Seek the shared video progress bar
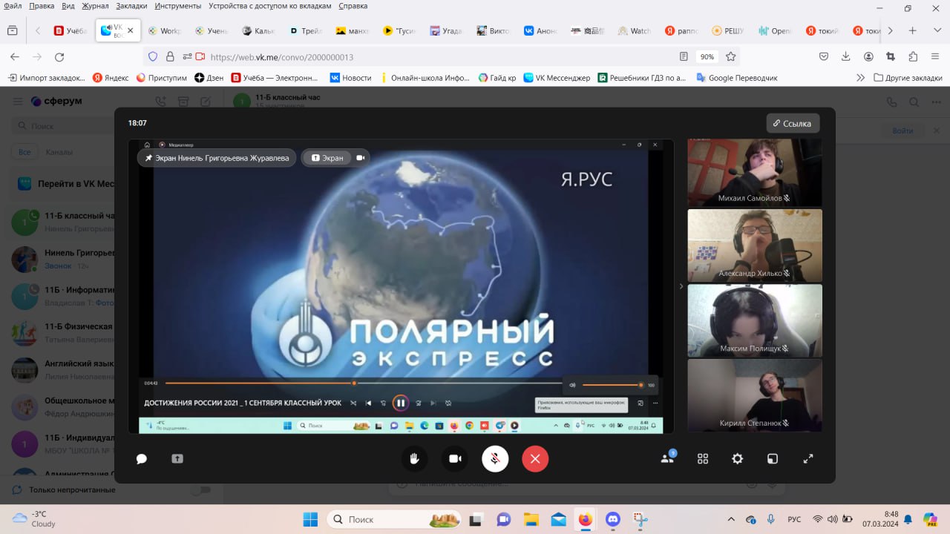The width and height of the screenshot is (950, 534). click(363, 383)
